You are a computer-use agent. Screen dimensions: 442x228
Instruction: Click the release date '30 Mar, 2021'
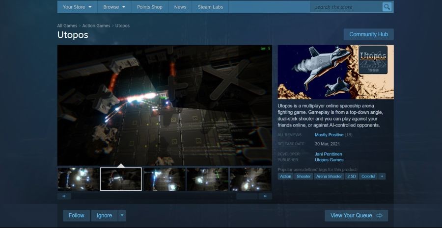[x=327, y=144]
